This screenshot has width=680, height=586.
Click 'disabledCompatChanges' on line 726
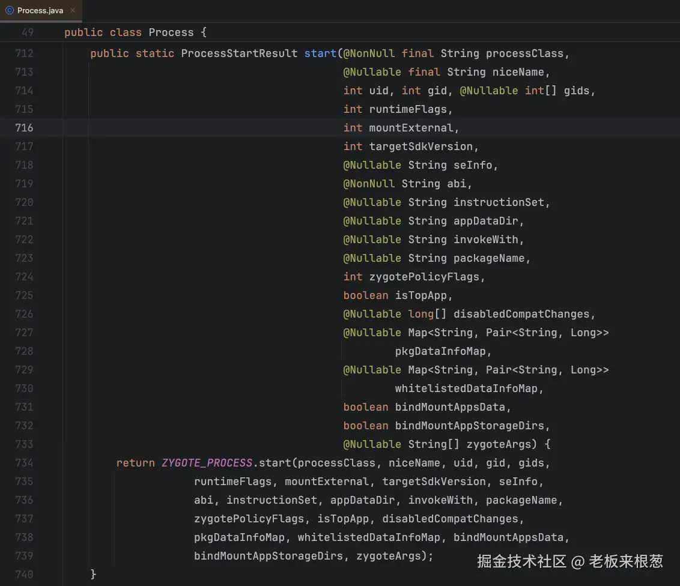(x=521, y=314)
